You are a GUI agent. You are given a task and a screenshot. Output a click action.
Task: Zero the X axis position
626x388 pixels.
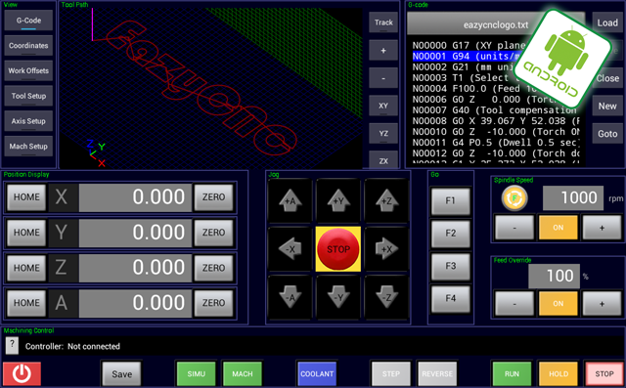[213, 197]
